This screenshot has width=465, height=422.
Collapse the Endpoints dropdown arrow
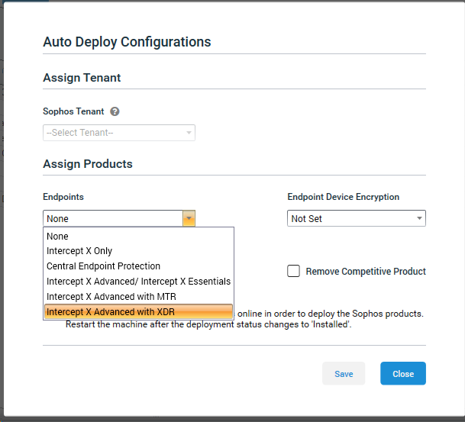(189, 218)
